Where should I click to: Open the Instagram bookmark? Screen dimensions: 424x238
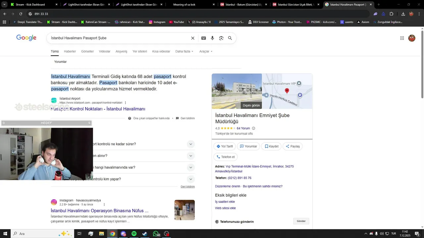click(157, 22)
